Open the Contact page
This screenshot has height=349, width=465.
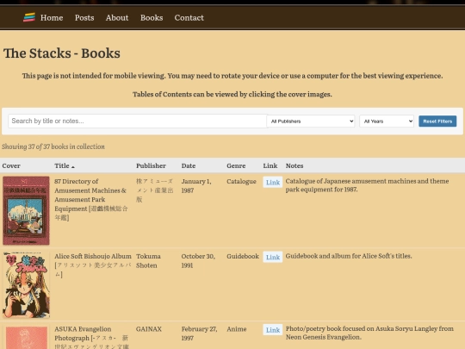pos(189,18)
